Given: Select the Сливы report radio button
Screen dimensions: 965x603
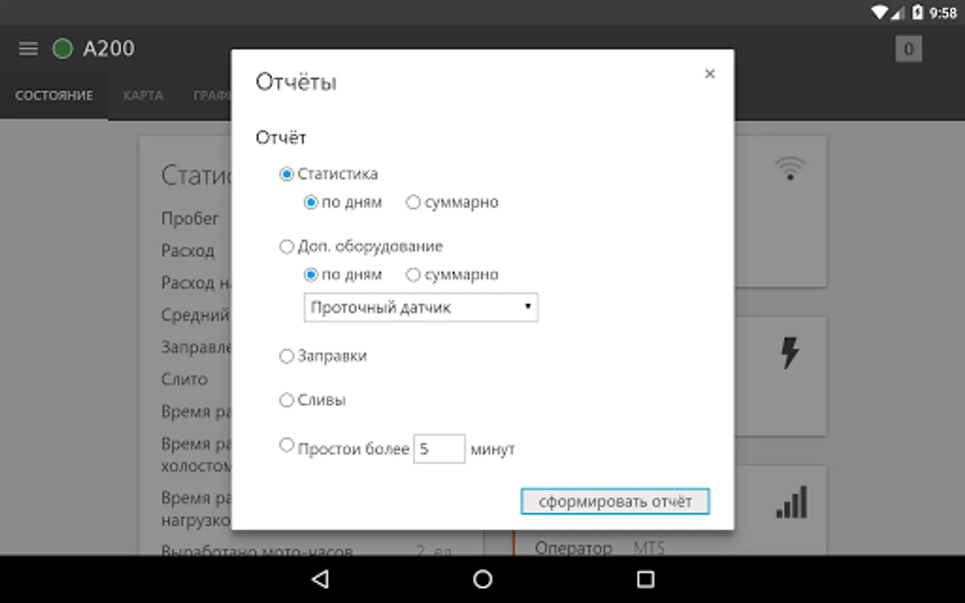Looking at the screenshot, I should [286, 401].
